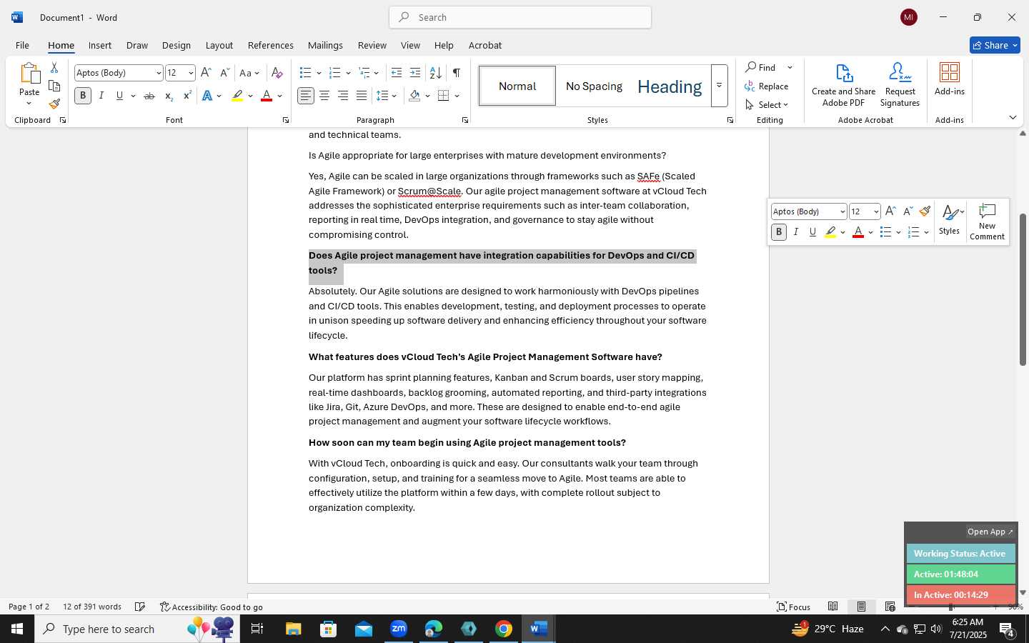The height and width of the screenshot is (643, 1029).
Task: Click the Share button
Action: click(995, 45)
